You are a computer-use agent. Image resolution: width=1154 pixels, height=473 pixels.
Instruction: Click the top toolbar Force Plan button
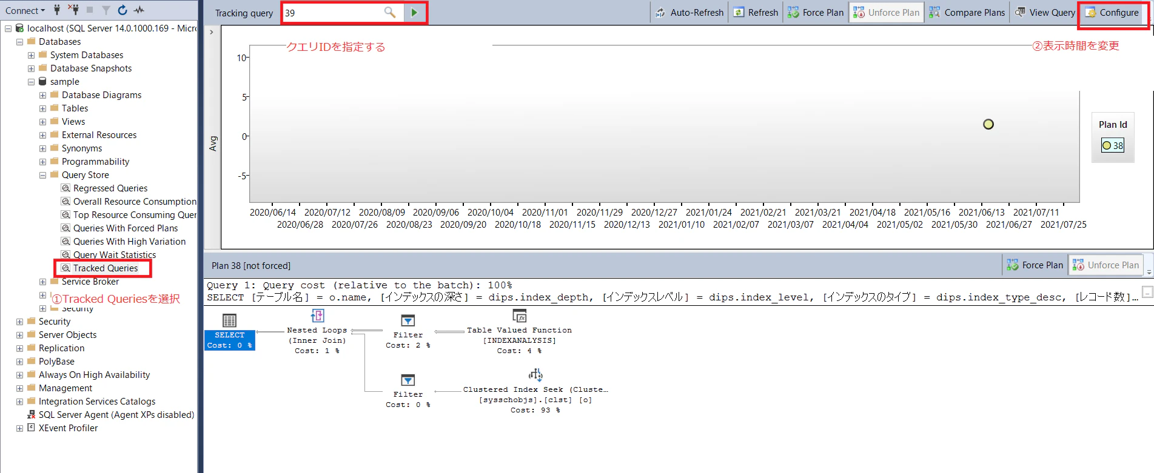click(816, 13)
